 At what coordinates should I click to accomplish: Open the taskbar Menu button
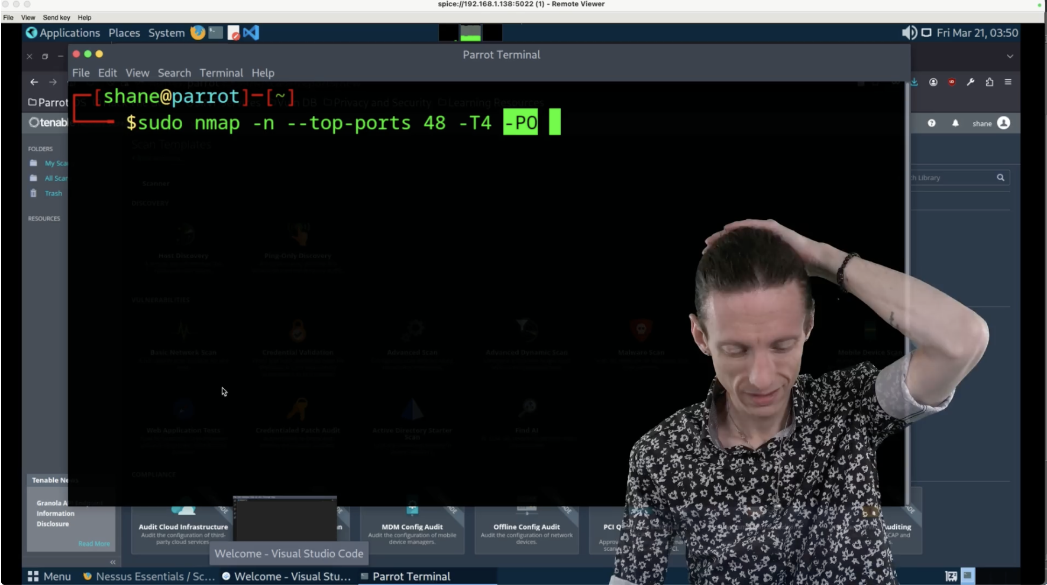(x=49, y=576)
